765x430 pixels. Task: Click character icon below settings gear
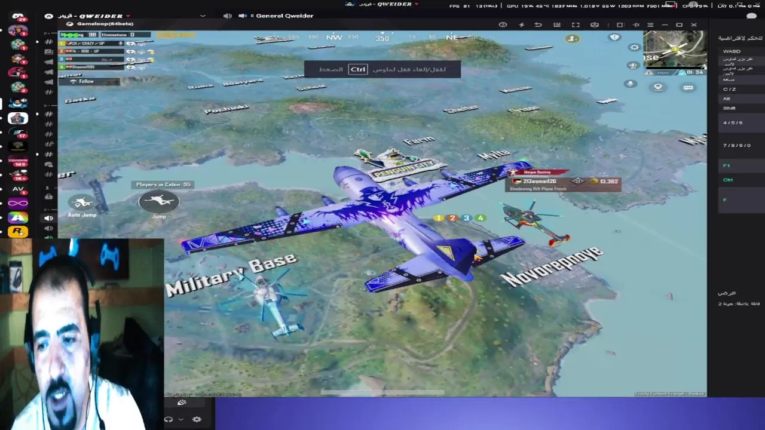click(632, 65)
